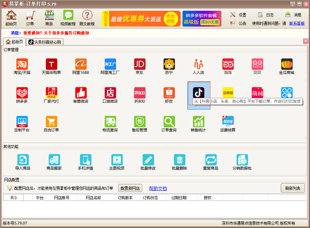The image size is (310, 228).
Task: Open 订单 orders from toolbar
Action: [x=30, y=18]
